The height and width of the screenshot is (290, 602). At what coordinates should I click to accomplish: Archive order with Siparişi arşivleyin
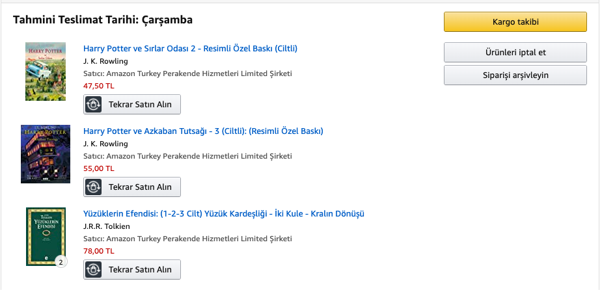click(515, 75)
